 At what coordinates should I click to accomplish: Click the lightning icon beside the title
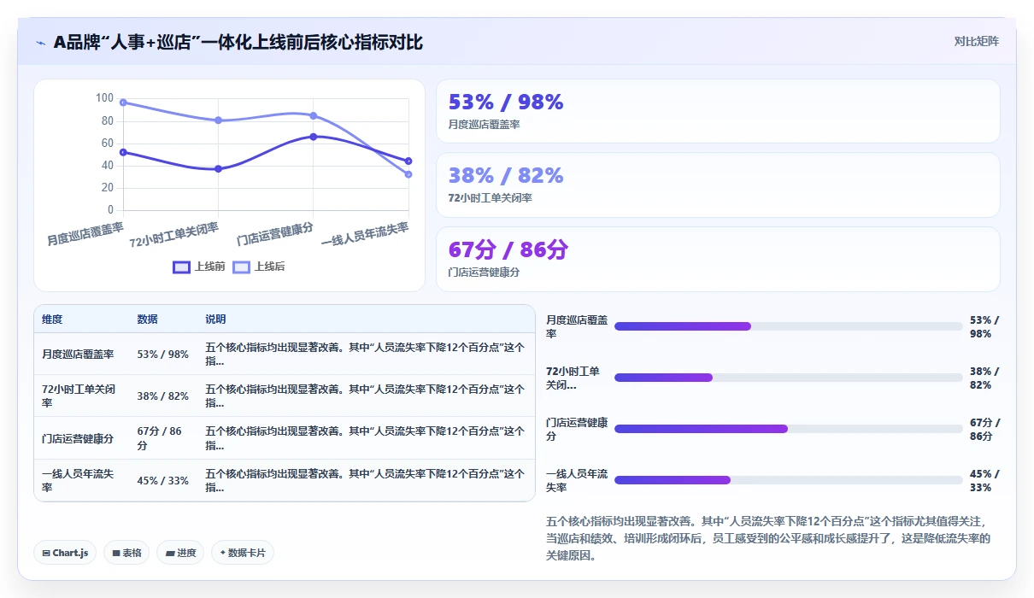(x=41, y=43)
